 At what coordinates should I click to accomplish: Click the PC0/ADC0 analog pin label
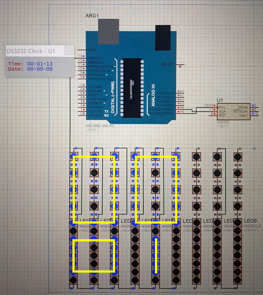(x=165, y=93)
